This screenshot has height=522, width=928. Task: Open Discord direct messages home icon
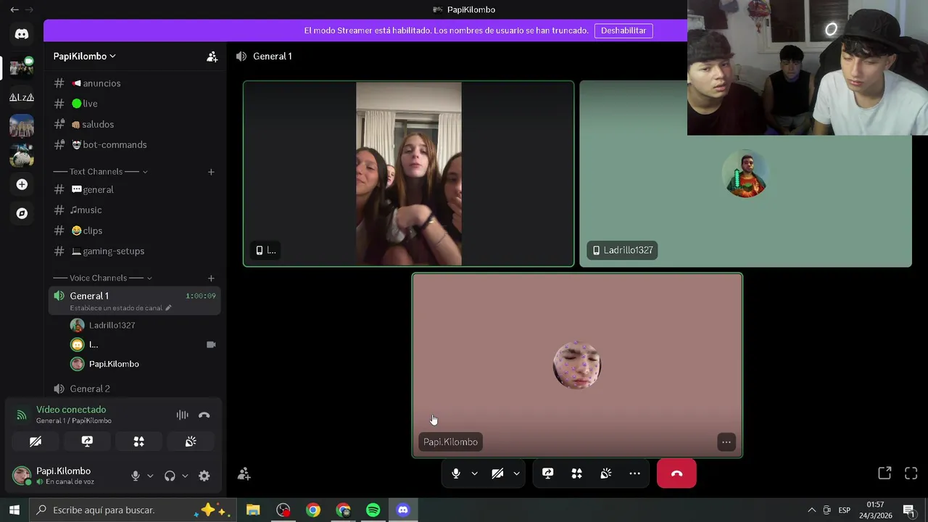22,34
